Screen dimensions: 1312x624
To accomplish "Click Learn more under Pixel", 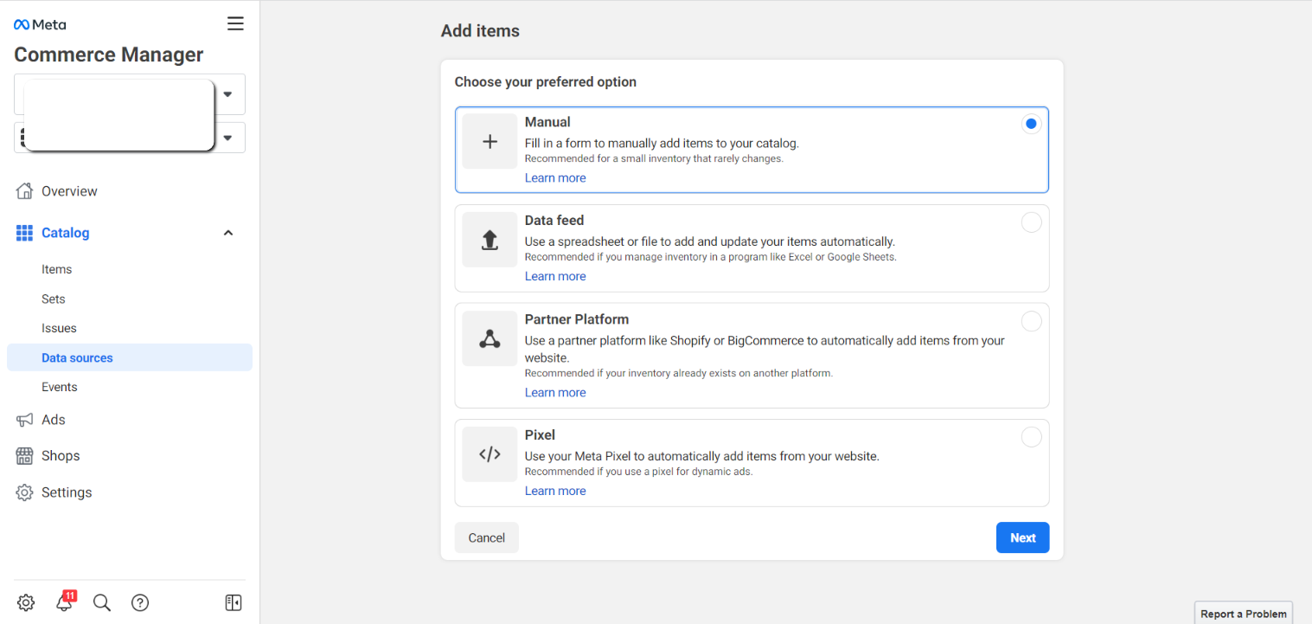I will click(555, 491).
